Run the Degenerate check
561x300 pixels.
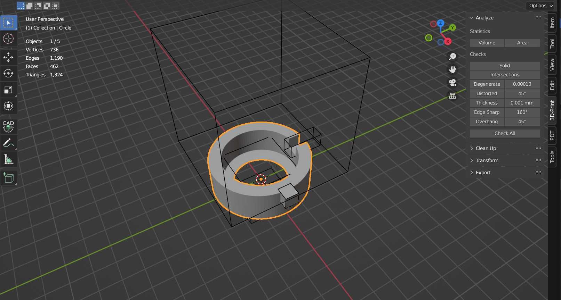click(x=487, y=84)
